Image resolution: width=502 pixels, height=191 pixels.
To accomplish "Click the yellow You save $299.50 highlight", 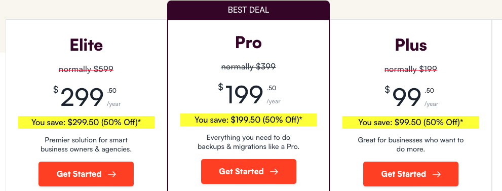I will [x=86, y=122].
